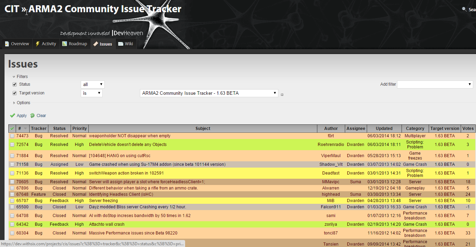Click the sort arrow in # column

point(25,129)
